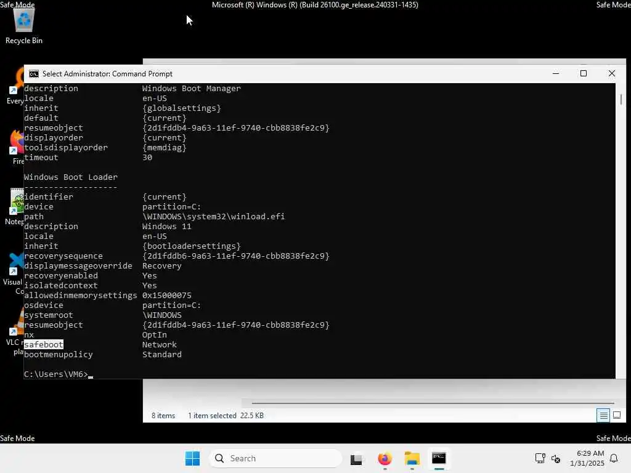Click the 'bootmenupolicy' entry

point(59,354)
